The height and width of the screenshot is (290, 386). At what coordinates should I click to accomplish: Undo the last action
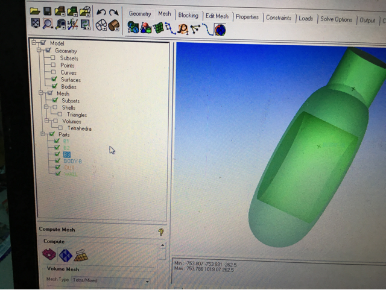click(x=101, y=12)
